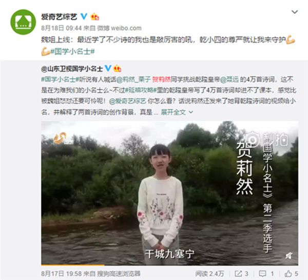
Task: Click the verified badge beside 山东卫视国学小名士
Action: click(x=108, y=69)
